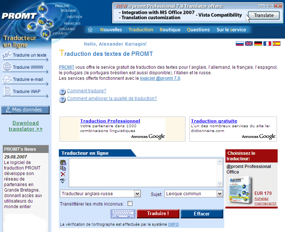This screenshot has height=232, width=285.
Task: Click text area scrollbar down arrow
Action: coord(220,184)
